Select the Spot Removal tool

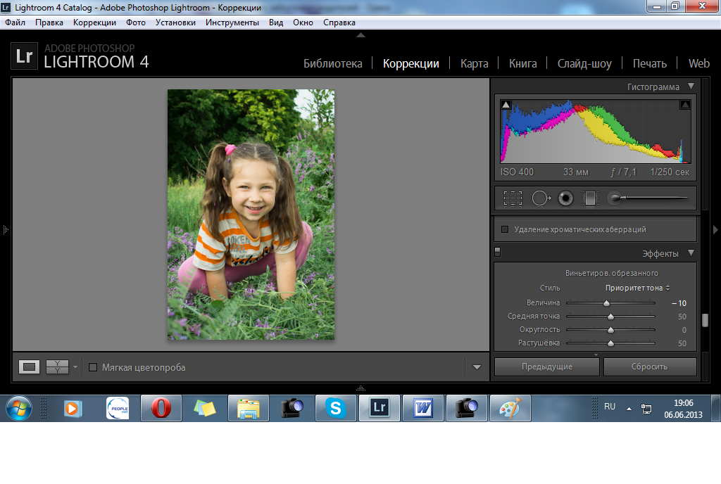[540, 199]
